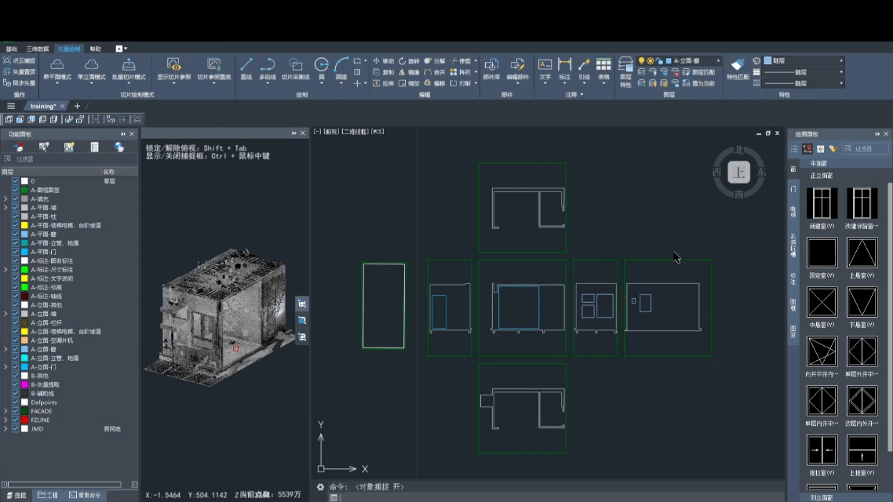
Task: Uncheck the FACADE layer checkbox
Action: [16, 411]
